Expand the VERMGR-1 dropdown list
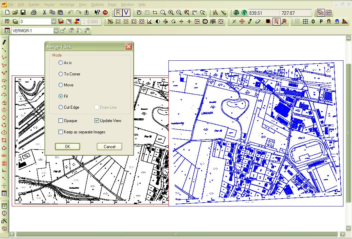The width and height of the screenshot is (352, 239). point(56,31)
